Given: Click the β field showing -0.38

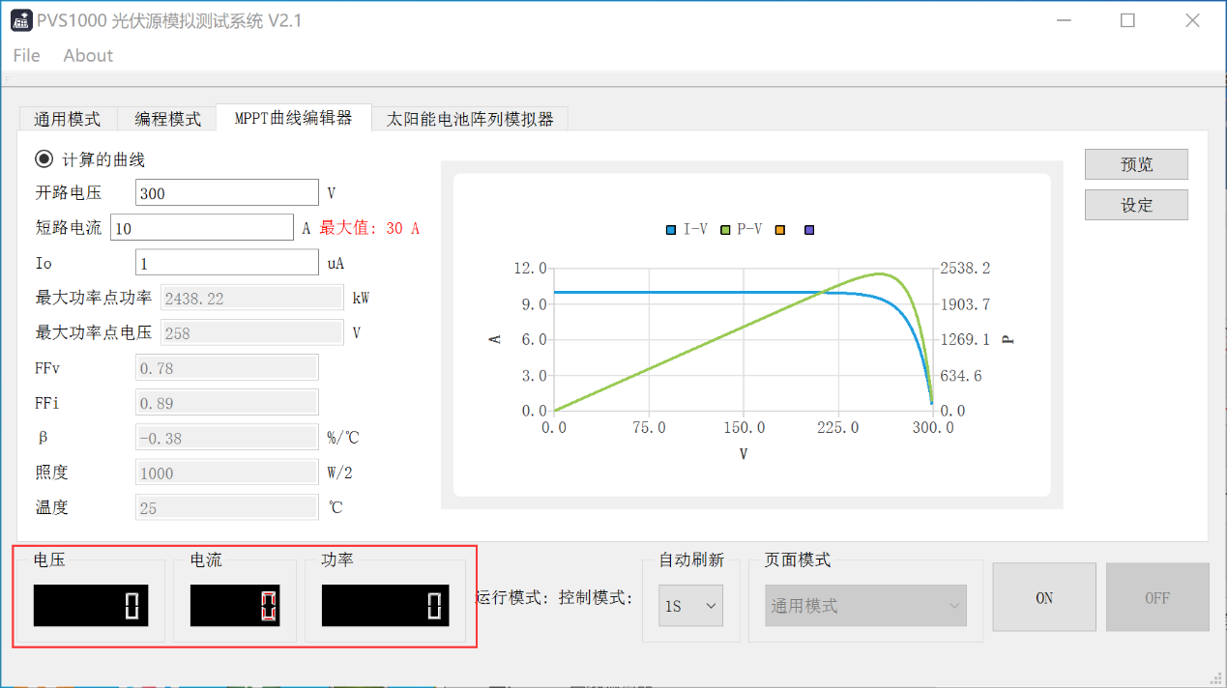Looking at the screenshot, I should click(x=227, y=438).
